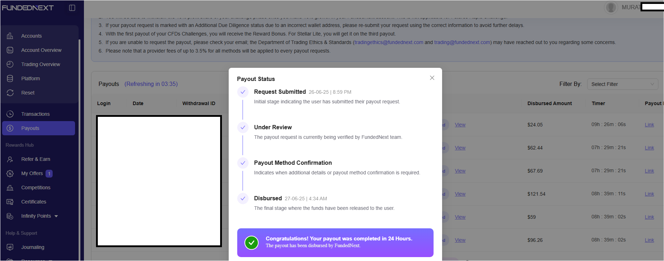Click the Trading Overview pie-chart icon
This screenshot has width=664, height=261.
pos(10,64)
